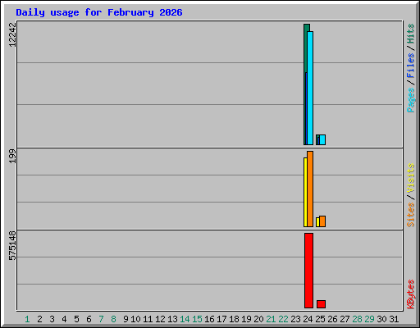Click the '575148' KBytes axis value
The height and width of the screenshot is (328, 420).
12,246
